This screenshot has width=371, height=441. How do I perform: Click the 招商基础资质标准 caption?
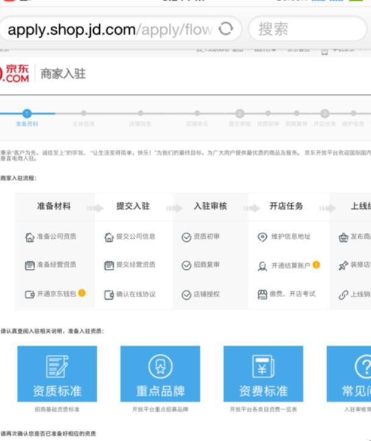click(x=57, y=409)
